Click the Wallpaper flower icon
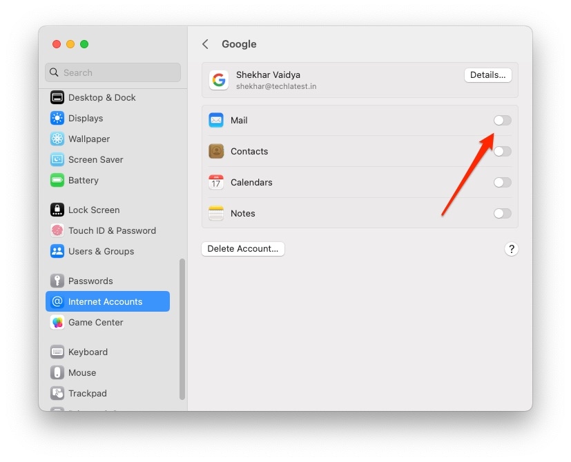This screenshot has height=462, width=571. (57, 139)
